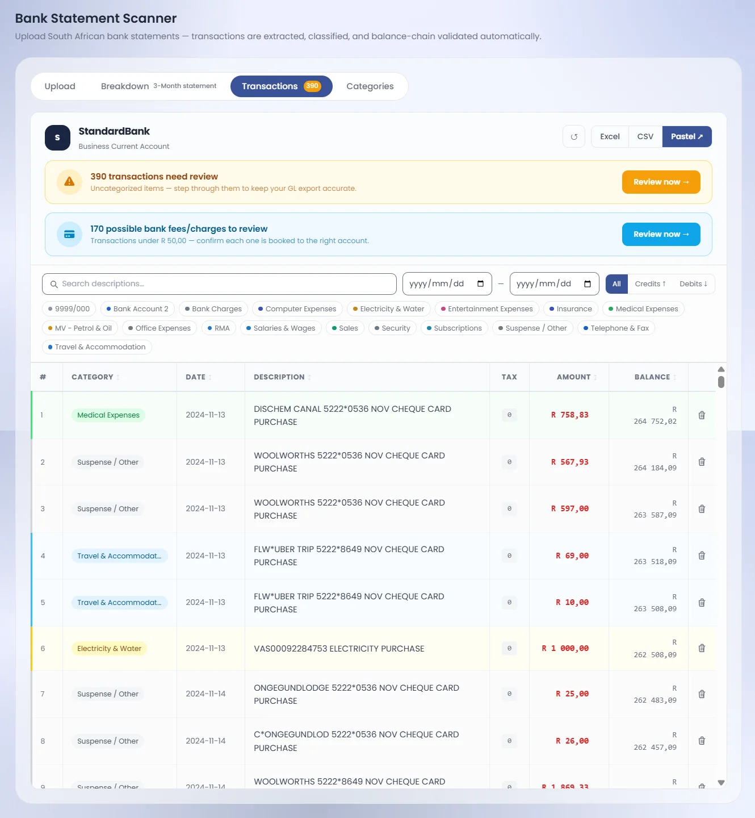Screen dimensions: 755x818
Task: Filter by Telephone & Fax chip
Action: [x=616, y=328]
